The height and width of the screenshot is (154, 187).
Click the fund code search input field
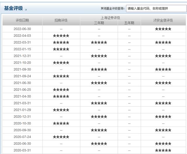point(156,8)
